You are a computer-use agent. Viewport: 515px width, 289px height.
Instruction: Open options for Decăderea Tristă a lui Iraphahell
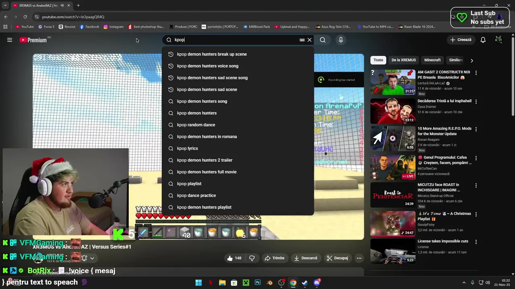click(x=476, y=102)
